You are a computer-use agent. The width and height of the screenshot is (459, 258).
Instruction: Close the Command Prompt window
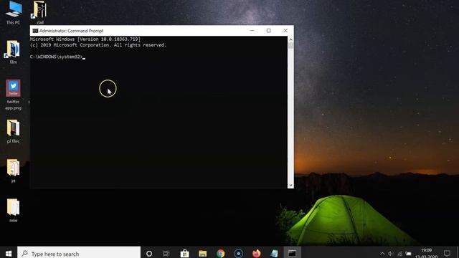285,30
